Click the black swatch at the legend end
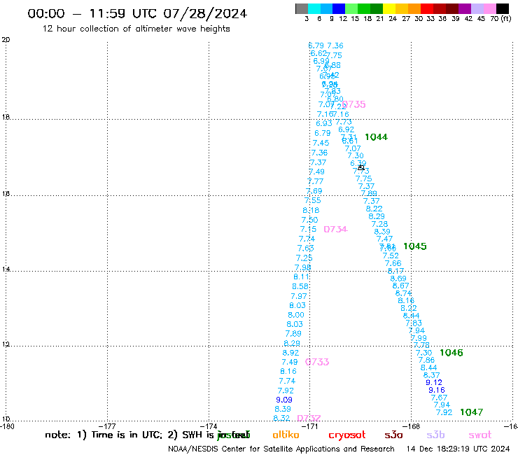Image resolution: width=518 pixels, height=455 pixels. (x=503, y=8)
